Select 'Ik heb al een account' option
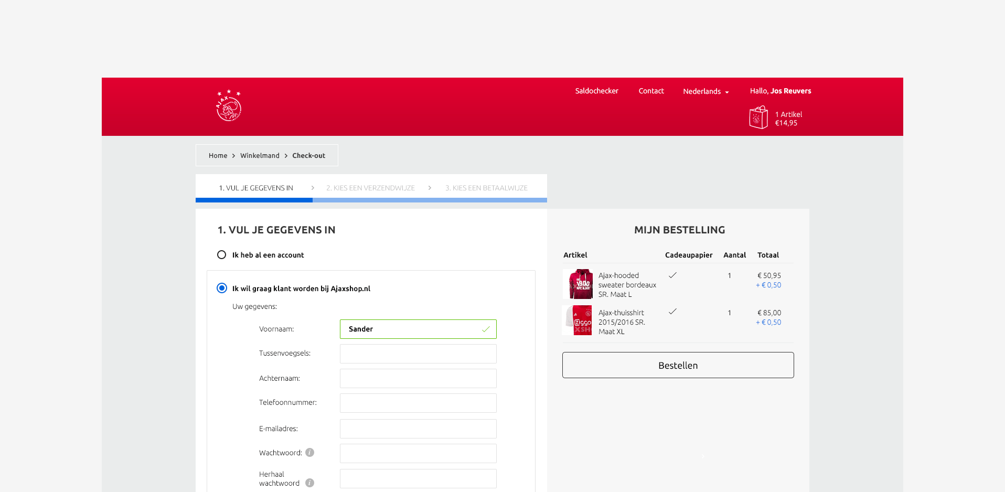This screenshot has height=492, width=1005. point(222,255)
